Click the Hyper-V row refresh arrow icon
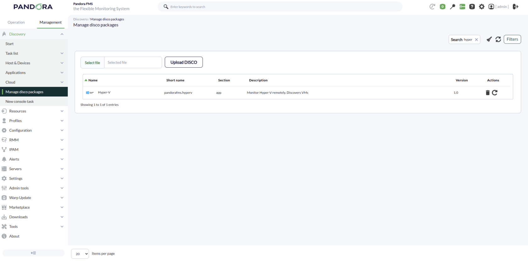Image resolution: width=528 pixels, height=262 pixels. (495, 92)
